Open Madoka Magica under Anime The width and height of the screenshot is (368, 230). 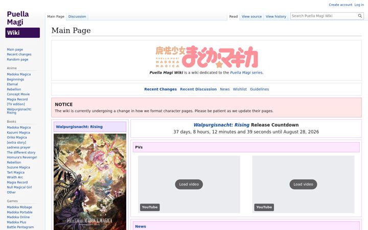pos(19,75)
